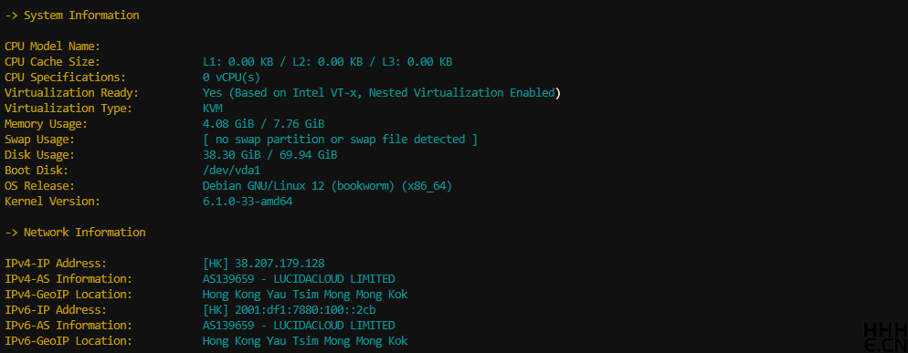
Task: Click the Virtualization Ready status text
Action: pos(381,93)
